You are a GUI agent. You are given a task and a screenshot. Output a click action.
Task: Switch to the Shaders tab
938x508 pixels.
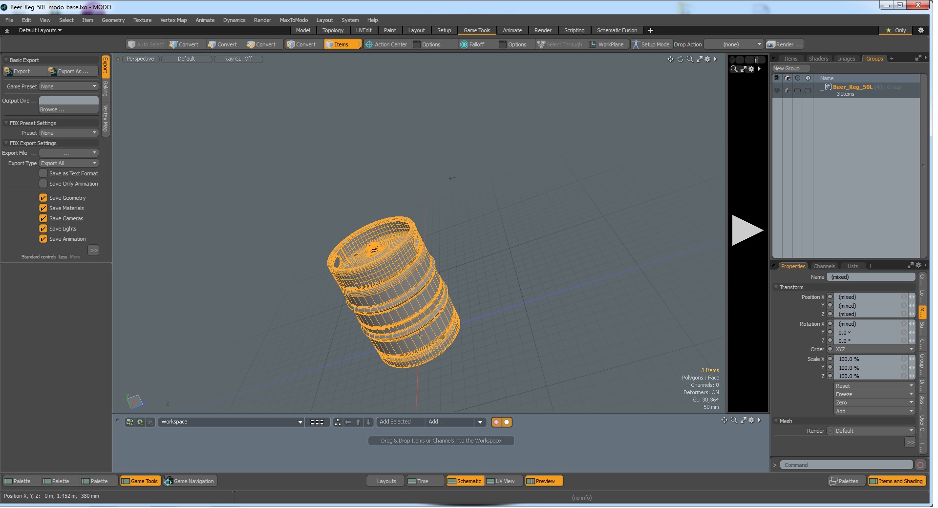pyautogui.click(x=818, y=59)
